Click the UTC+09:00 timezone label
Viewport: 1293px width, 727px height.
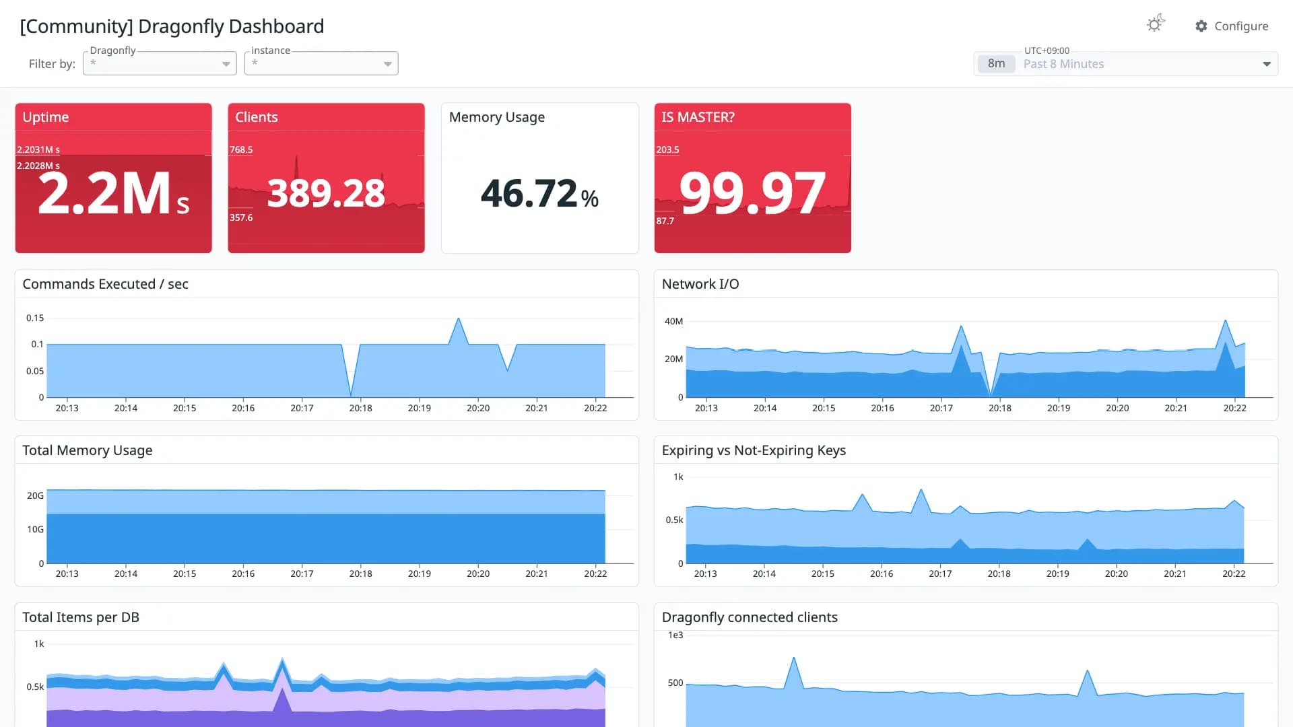[1047, 50]
